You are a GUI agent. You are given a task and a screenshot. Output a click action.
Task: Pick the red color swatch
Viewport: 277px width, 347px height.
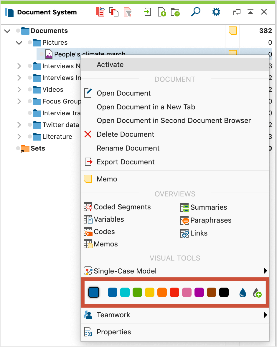pos(174,292)
